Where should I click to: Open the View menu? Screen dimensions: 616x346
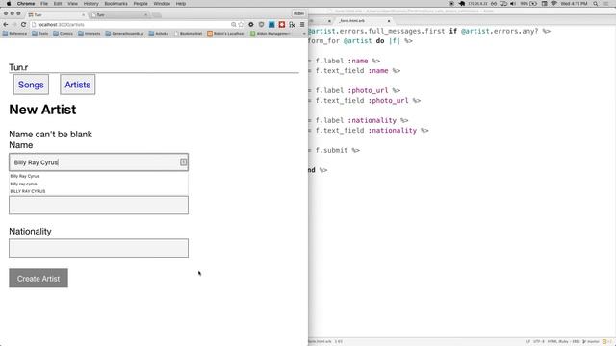pos(73,4)
